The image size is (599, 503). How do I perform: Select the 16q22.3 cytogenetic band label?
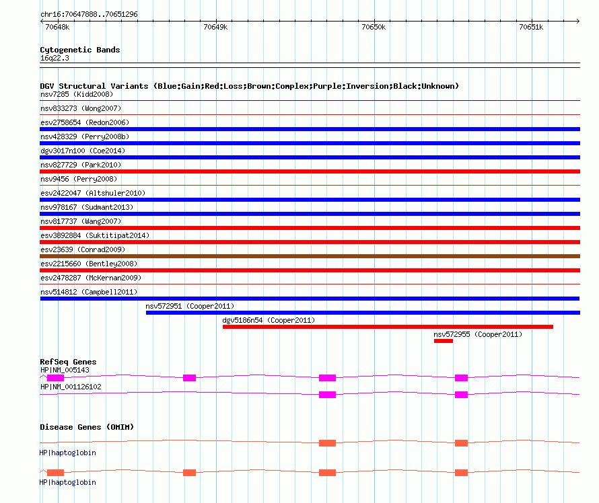coord(55,59)
